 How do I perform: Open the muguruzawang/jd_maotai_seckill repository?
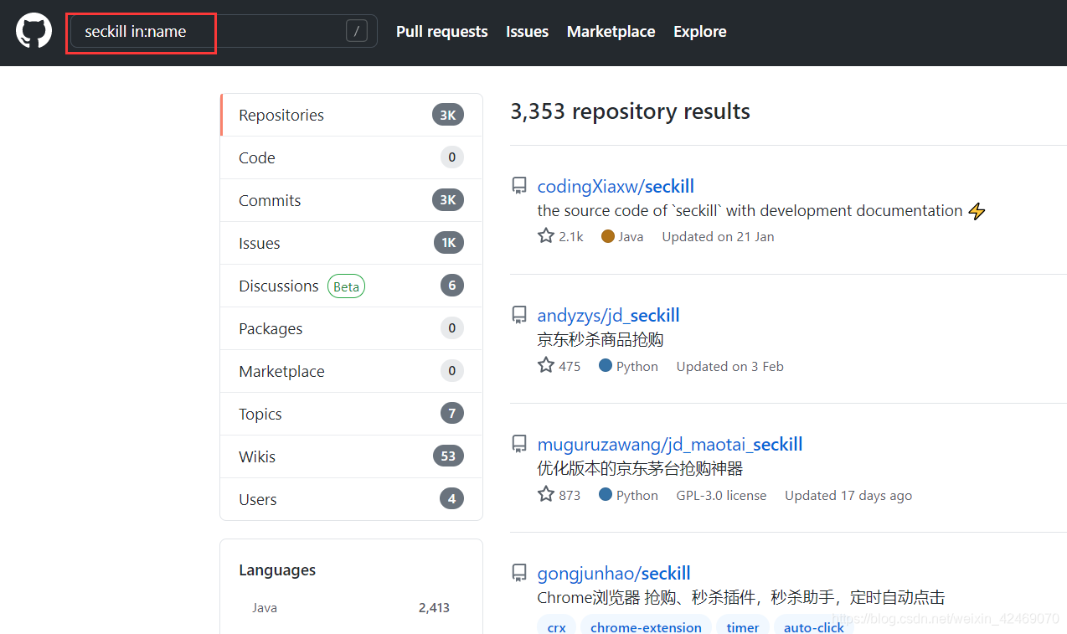click(670, 444)
